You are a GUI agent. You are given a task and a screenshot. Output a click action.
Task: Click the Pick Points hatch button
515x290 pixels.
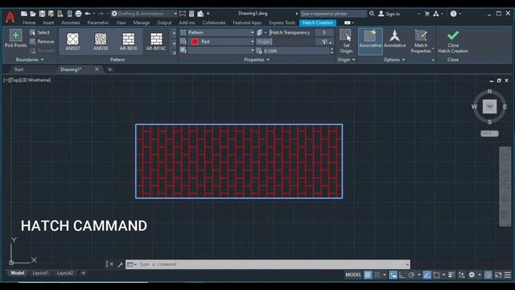[x=15, y=39]
